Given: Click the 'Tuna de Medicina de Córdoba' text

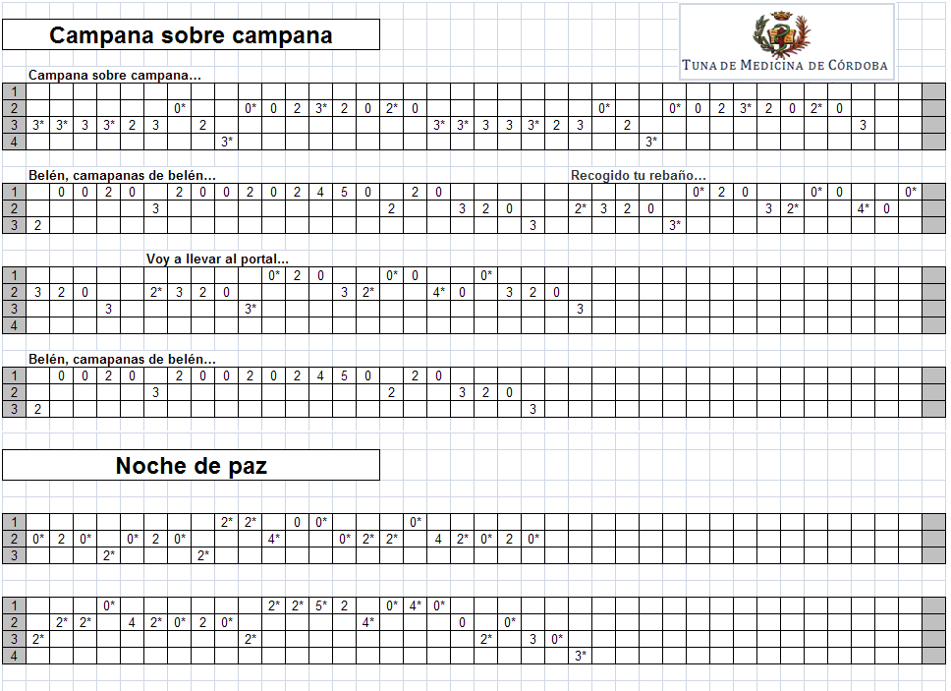Looking at the screenshot, I should [x=785, y=66].
